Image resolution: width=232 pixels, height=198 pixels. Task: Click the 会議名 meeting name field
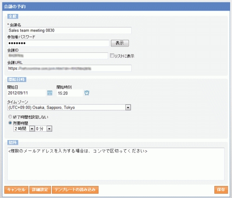tap(70, 31)
